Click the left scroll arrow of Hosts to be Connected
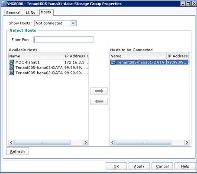Screen dimensions: 197x174 113,142
